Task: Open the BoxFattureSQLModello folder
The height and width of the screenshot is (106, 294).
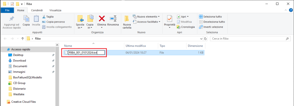Action: click(28, 77)
